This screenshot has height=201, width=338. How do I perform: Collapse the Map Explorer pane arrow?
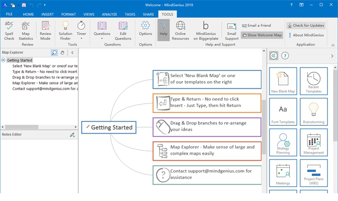(x=72, y=53)
